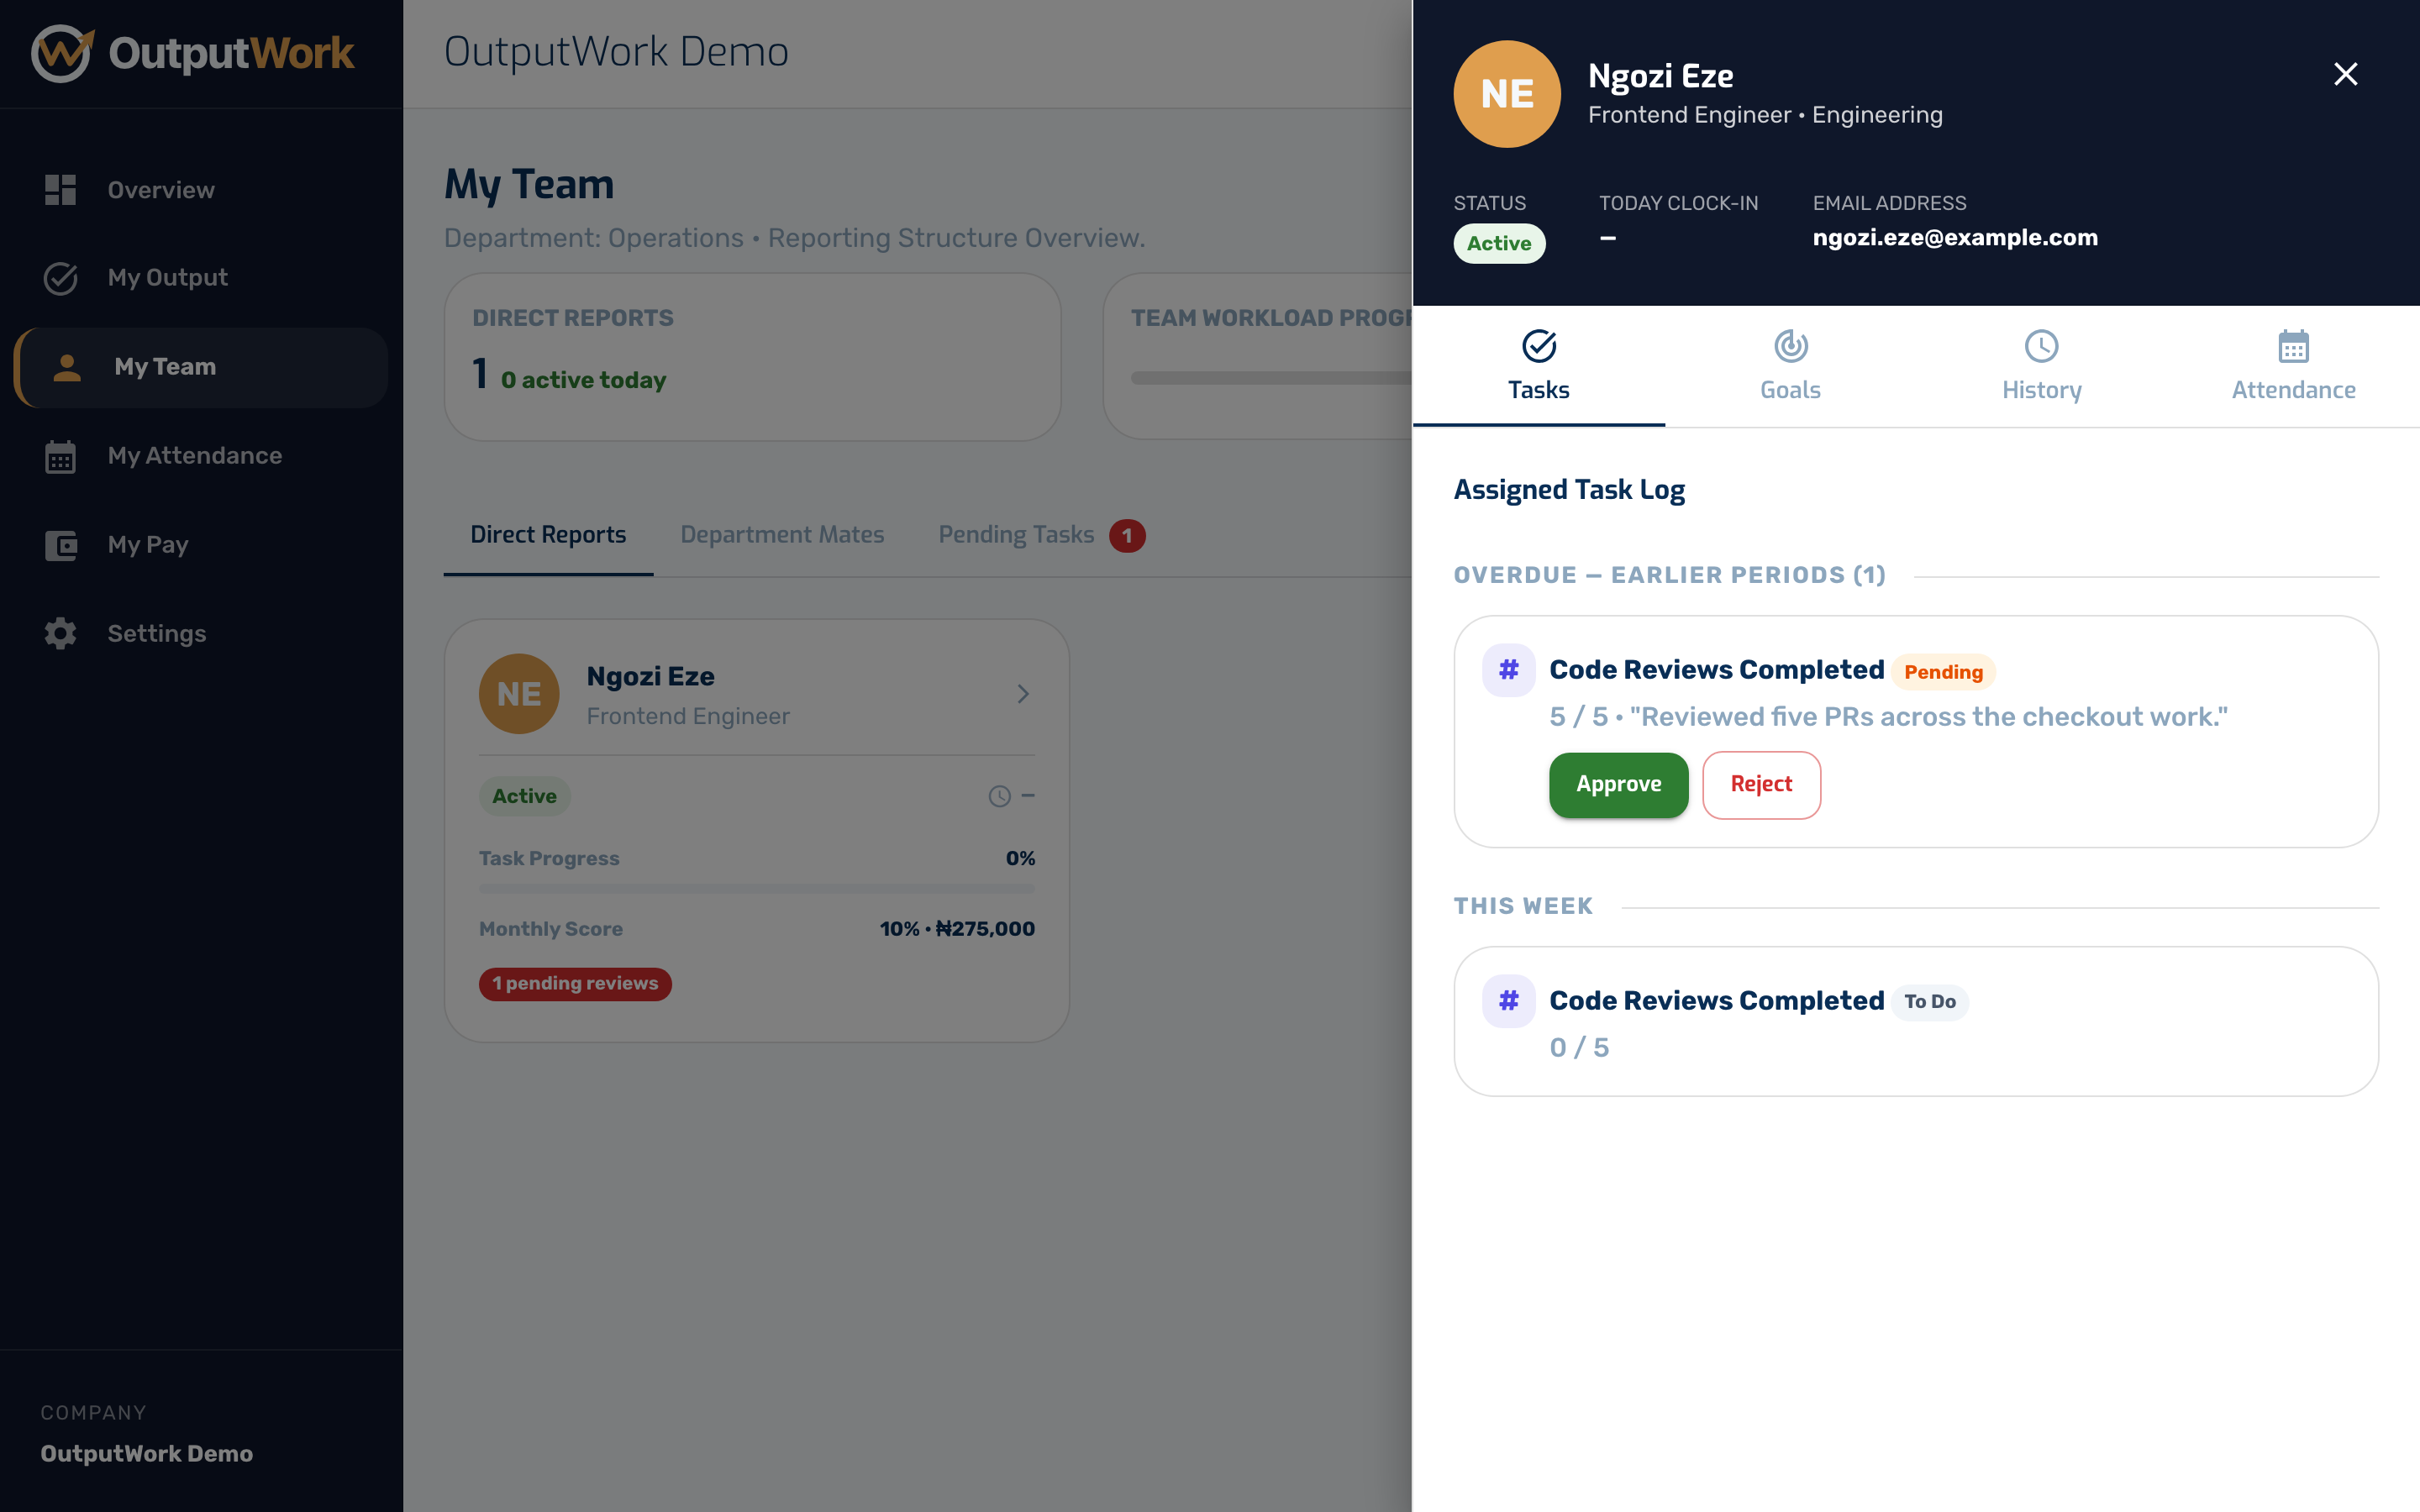Go to My Pay menu label
2420x1512 pixels.
[148, 545]
